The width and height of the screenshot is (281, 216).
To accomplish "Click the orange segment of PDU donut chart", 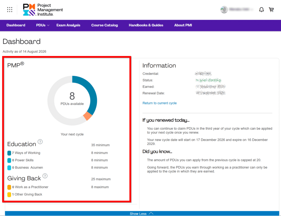I will pyautogui.click(x=88, y=116).
